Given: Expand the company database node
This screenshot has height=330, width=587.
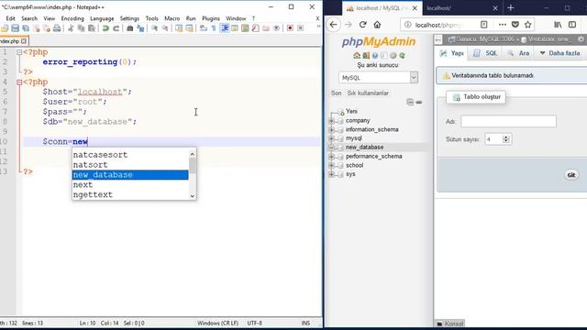Looking at the screenshot, I should click(x=331, y=120).
